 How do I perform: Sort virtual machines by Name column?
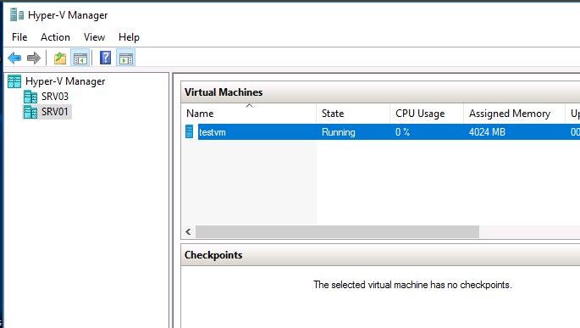[249, 114]
